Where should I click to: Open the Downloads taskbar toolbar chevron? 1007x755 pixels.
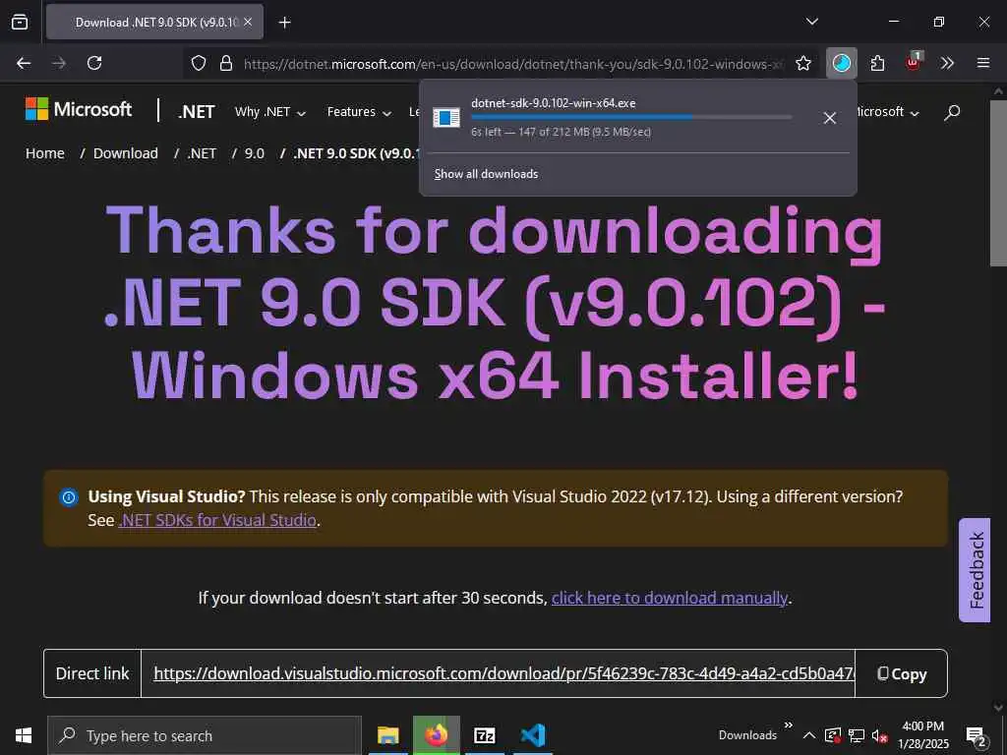click(x=788, y=725)
